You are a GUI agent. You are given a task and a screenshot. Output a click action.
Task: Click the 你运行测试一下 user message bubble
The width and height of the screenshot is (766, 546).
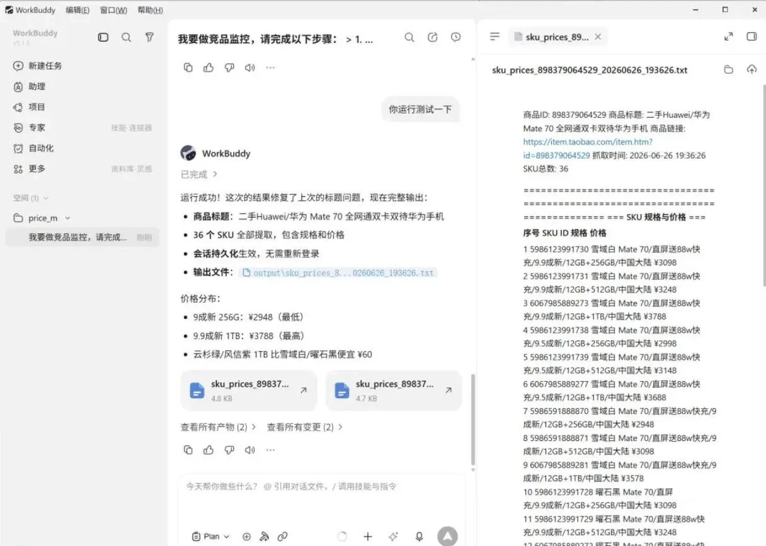point(420,109)
